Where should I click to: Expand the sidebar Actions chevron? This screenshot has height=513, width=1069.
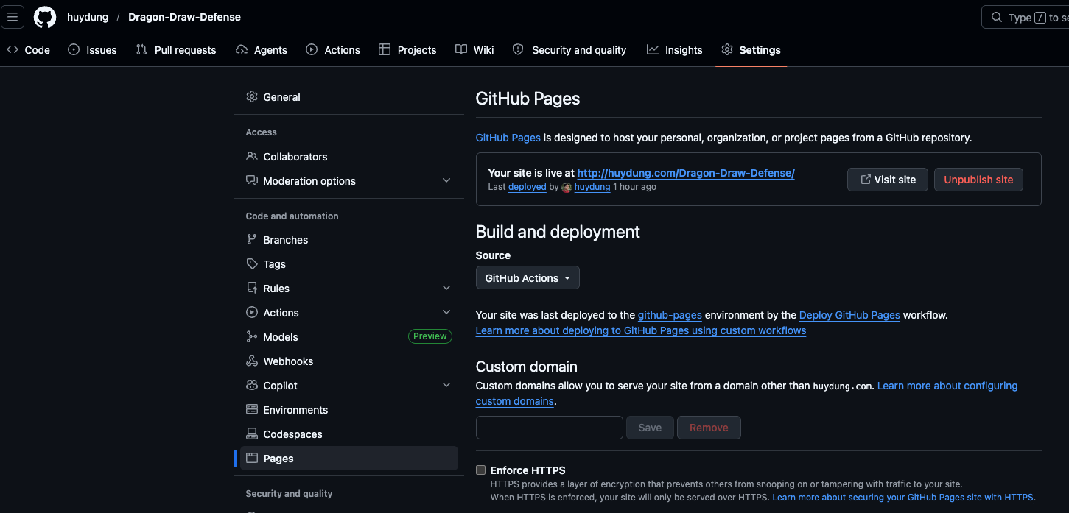pos(446,312)
